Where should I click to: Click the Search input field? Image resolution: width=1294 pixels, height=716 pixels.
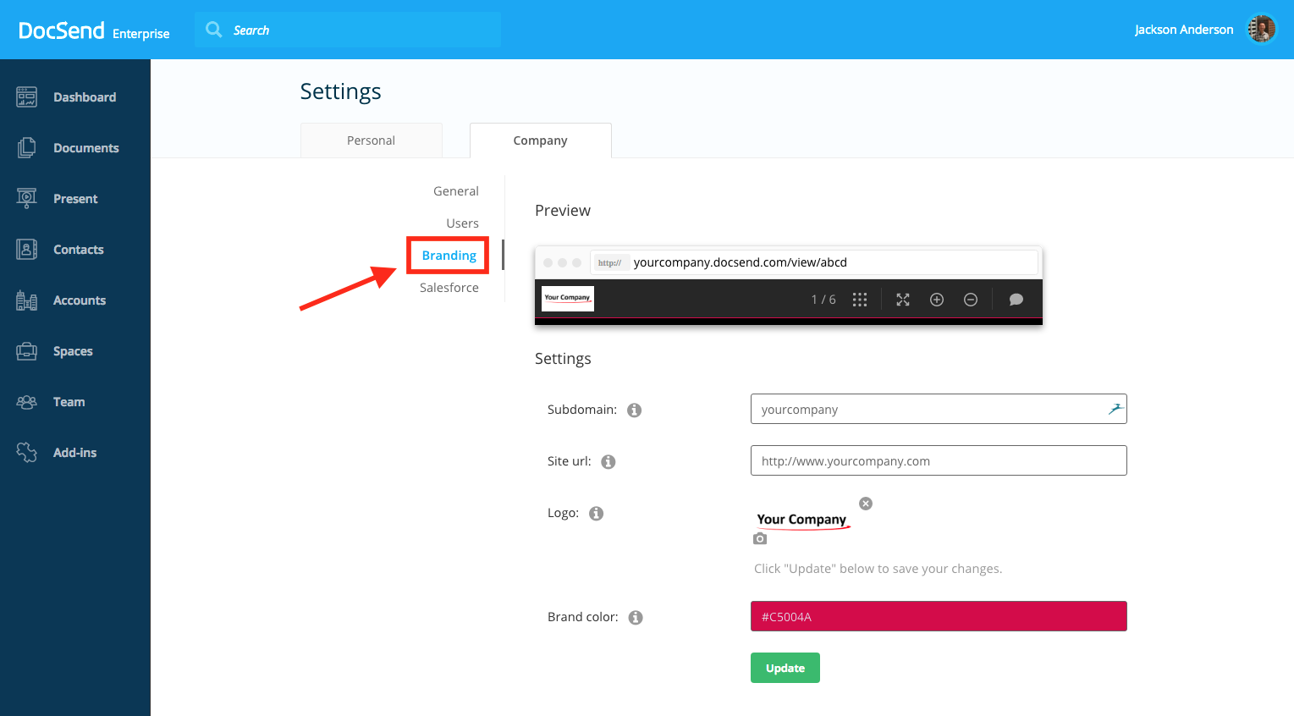tap(348, 30)
